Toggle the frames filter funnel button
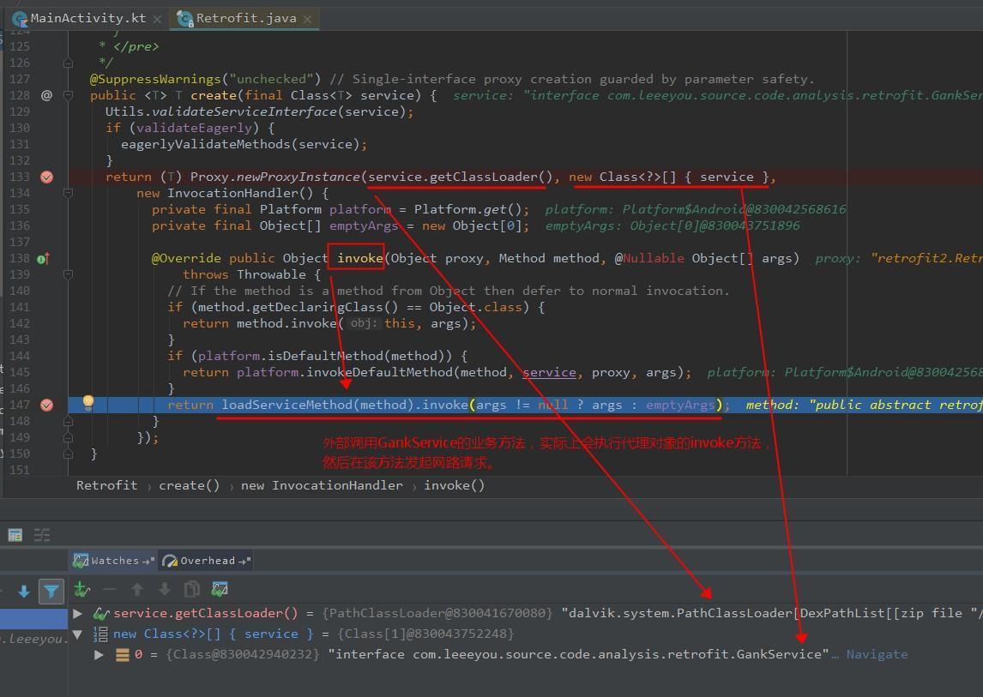This screenshot has height=697, width=983. 51,591
